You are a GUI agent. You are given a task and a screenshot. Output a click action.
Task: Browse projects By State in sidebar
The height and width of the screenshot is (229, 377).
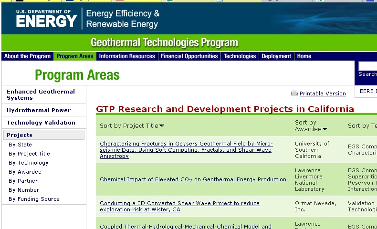click(20, 145)
